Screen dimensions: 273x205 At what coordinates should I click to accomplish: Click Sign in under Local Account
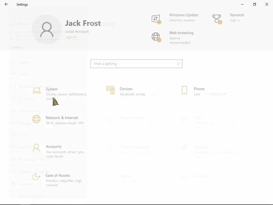[71, 37]
